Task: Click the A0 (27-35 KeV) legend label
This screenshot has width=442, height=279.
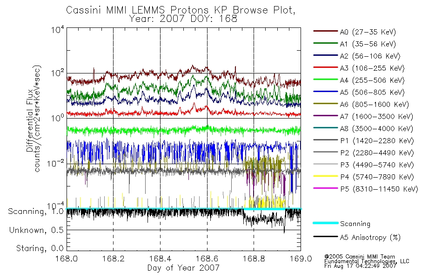Action: tap(368, 32)
